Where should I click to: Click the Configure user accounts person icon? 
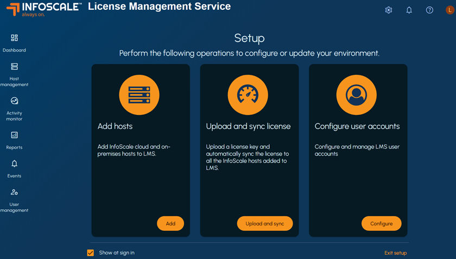pos(357,95)
